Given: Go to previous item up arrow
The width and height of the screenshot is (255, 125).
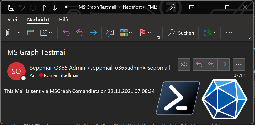Looking at the screenshot, I should pos(44,7).
